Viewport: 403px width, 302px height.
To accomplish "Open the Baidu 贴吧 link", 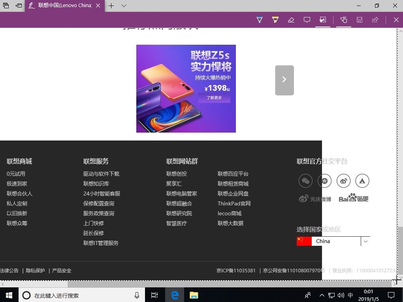I will (x=354, y=198).
